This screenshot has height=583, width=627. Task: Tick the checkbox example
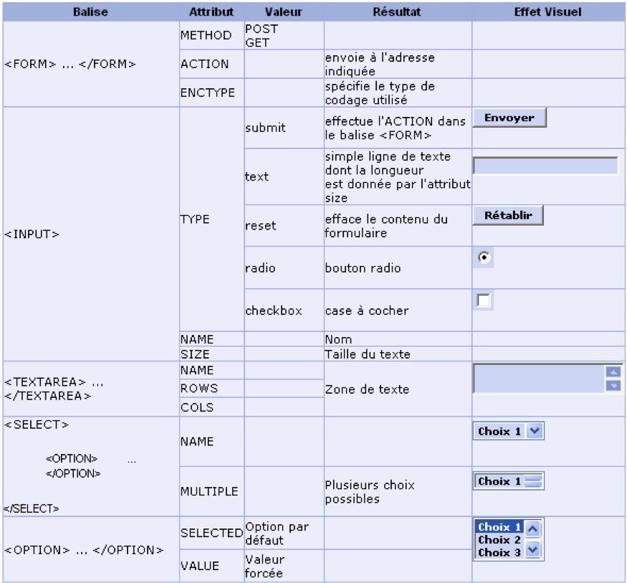tap(484, 300)
